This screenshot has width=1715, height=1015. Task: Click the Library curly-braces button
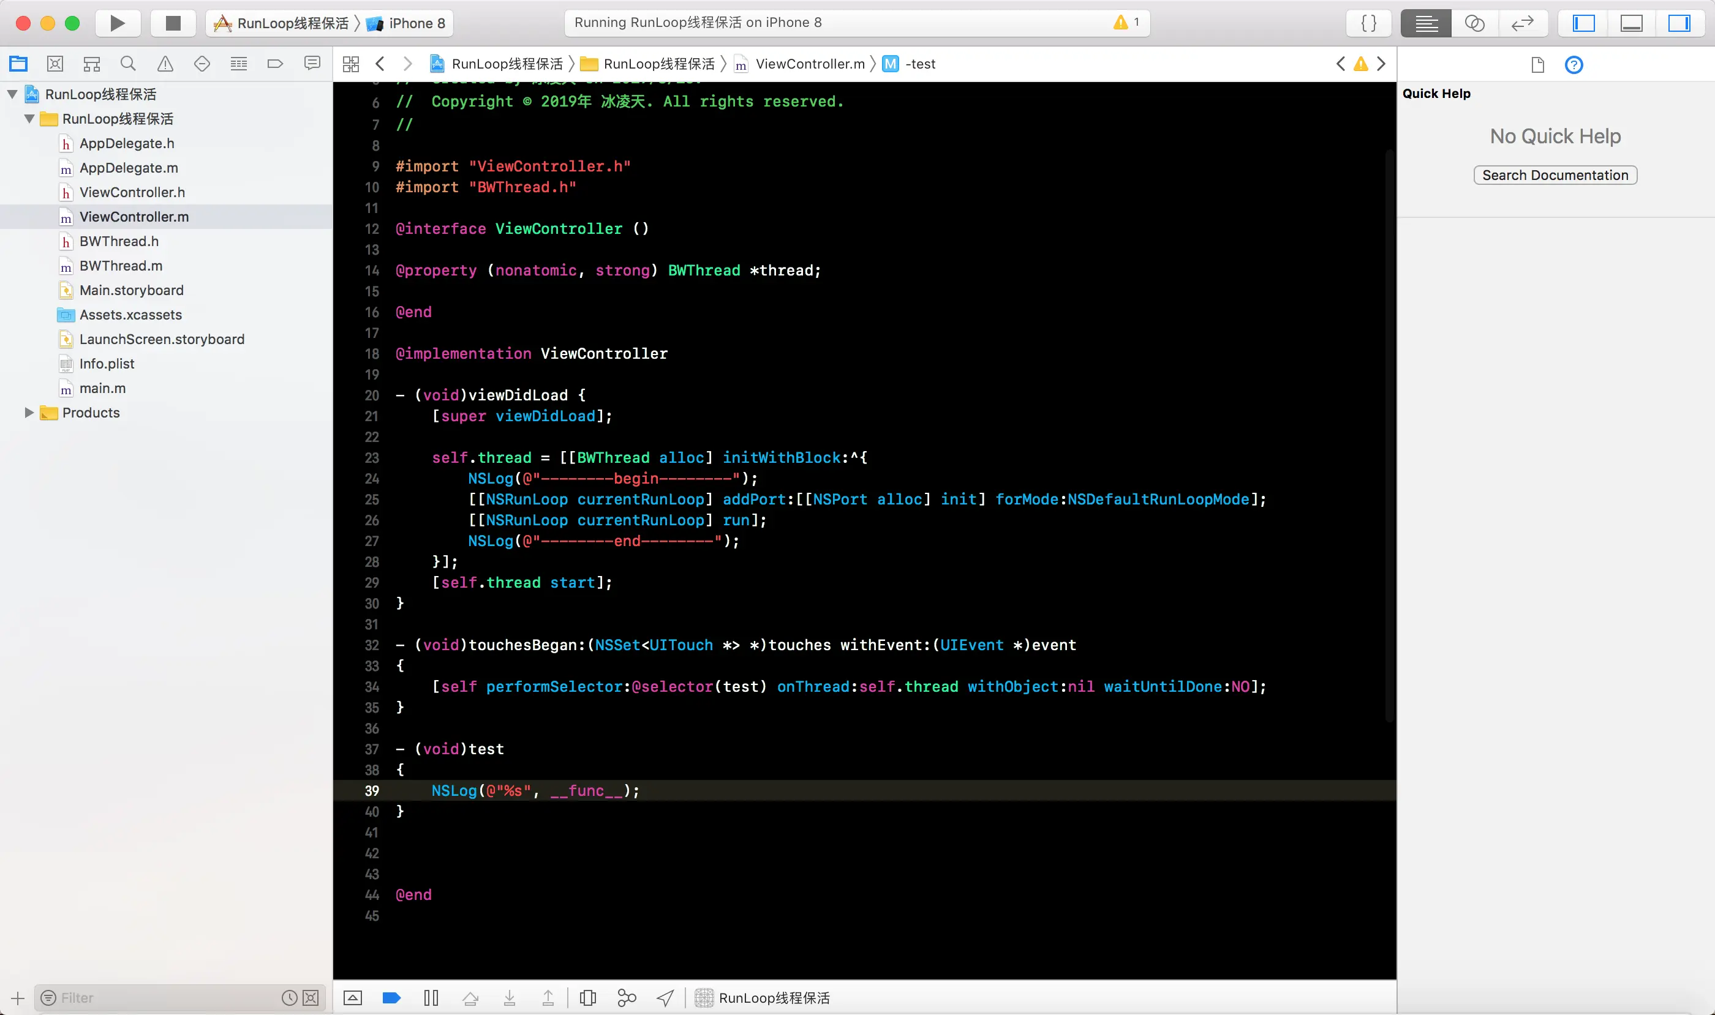(x=1369, y=23)
